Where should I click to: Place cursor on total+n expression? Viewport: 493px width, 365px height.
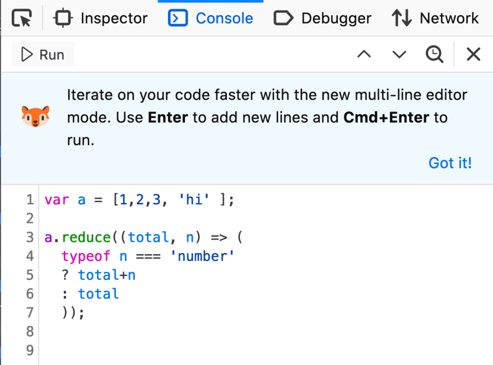click(106, 275)
